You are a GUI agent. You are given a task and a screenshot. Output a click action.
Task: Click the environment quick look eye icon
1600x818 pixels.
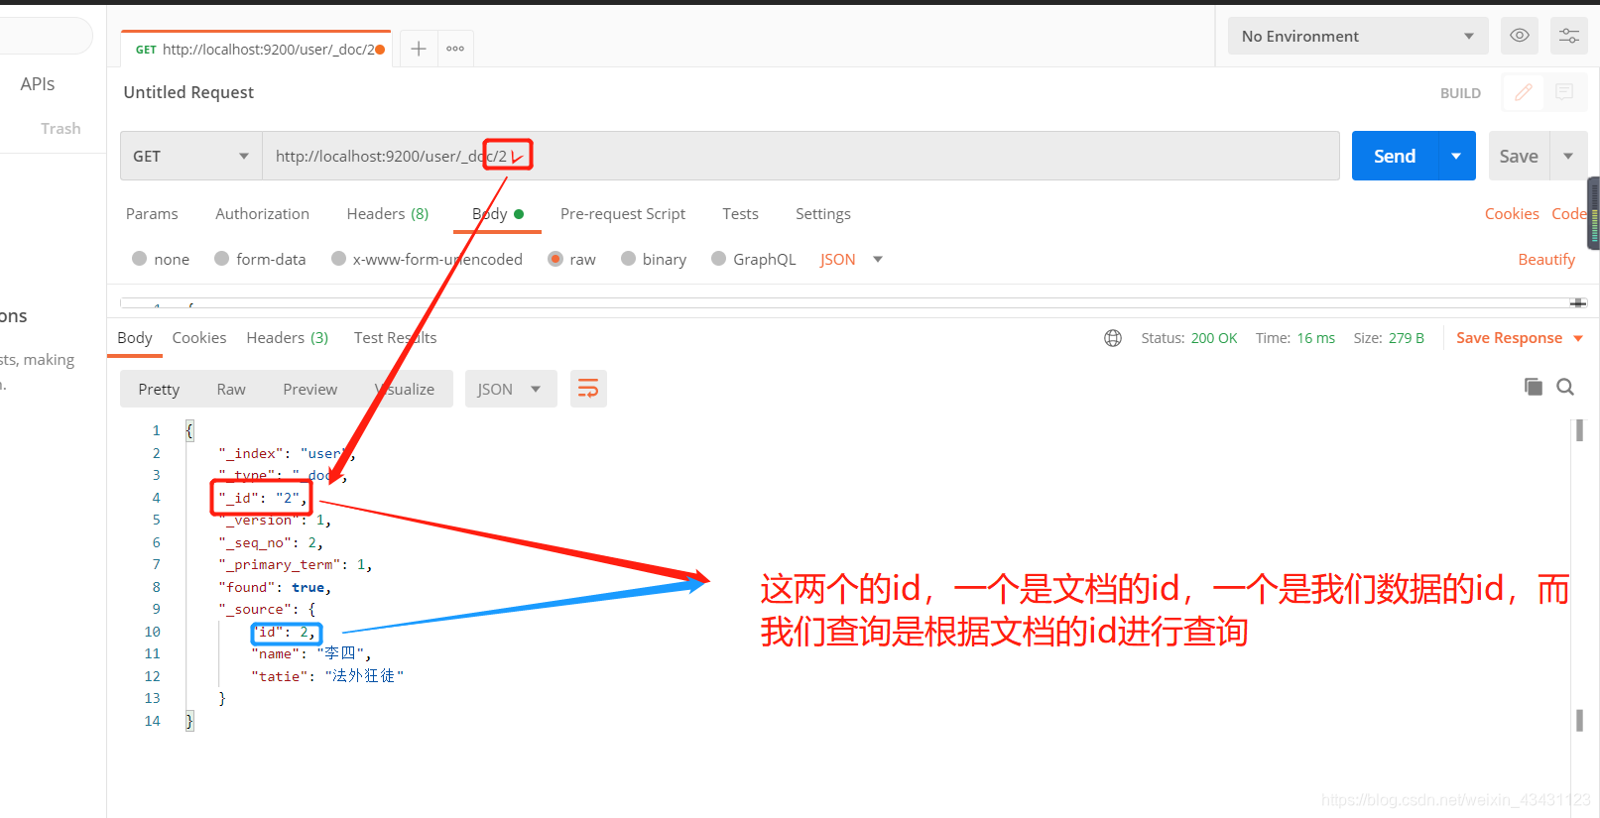[x=1519, y=36]
